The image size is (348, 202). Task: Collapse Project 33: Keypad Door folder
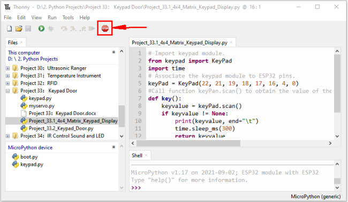pos(8,91)
